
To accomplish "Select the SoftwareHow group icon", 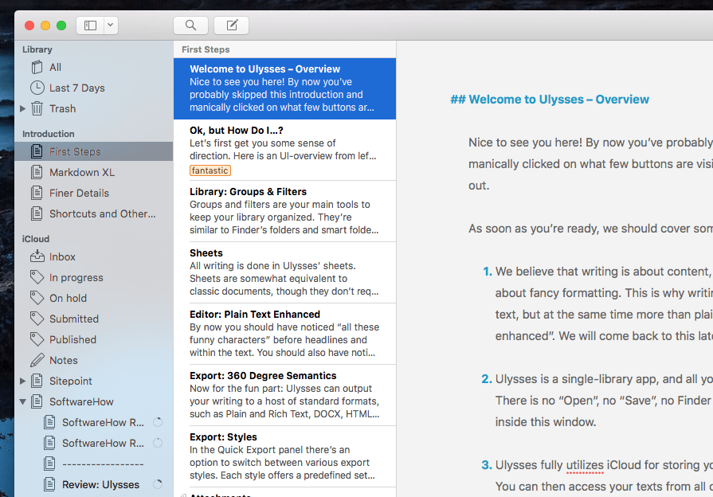I will [37, 401].
